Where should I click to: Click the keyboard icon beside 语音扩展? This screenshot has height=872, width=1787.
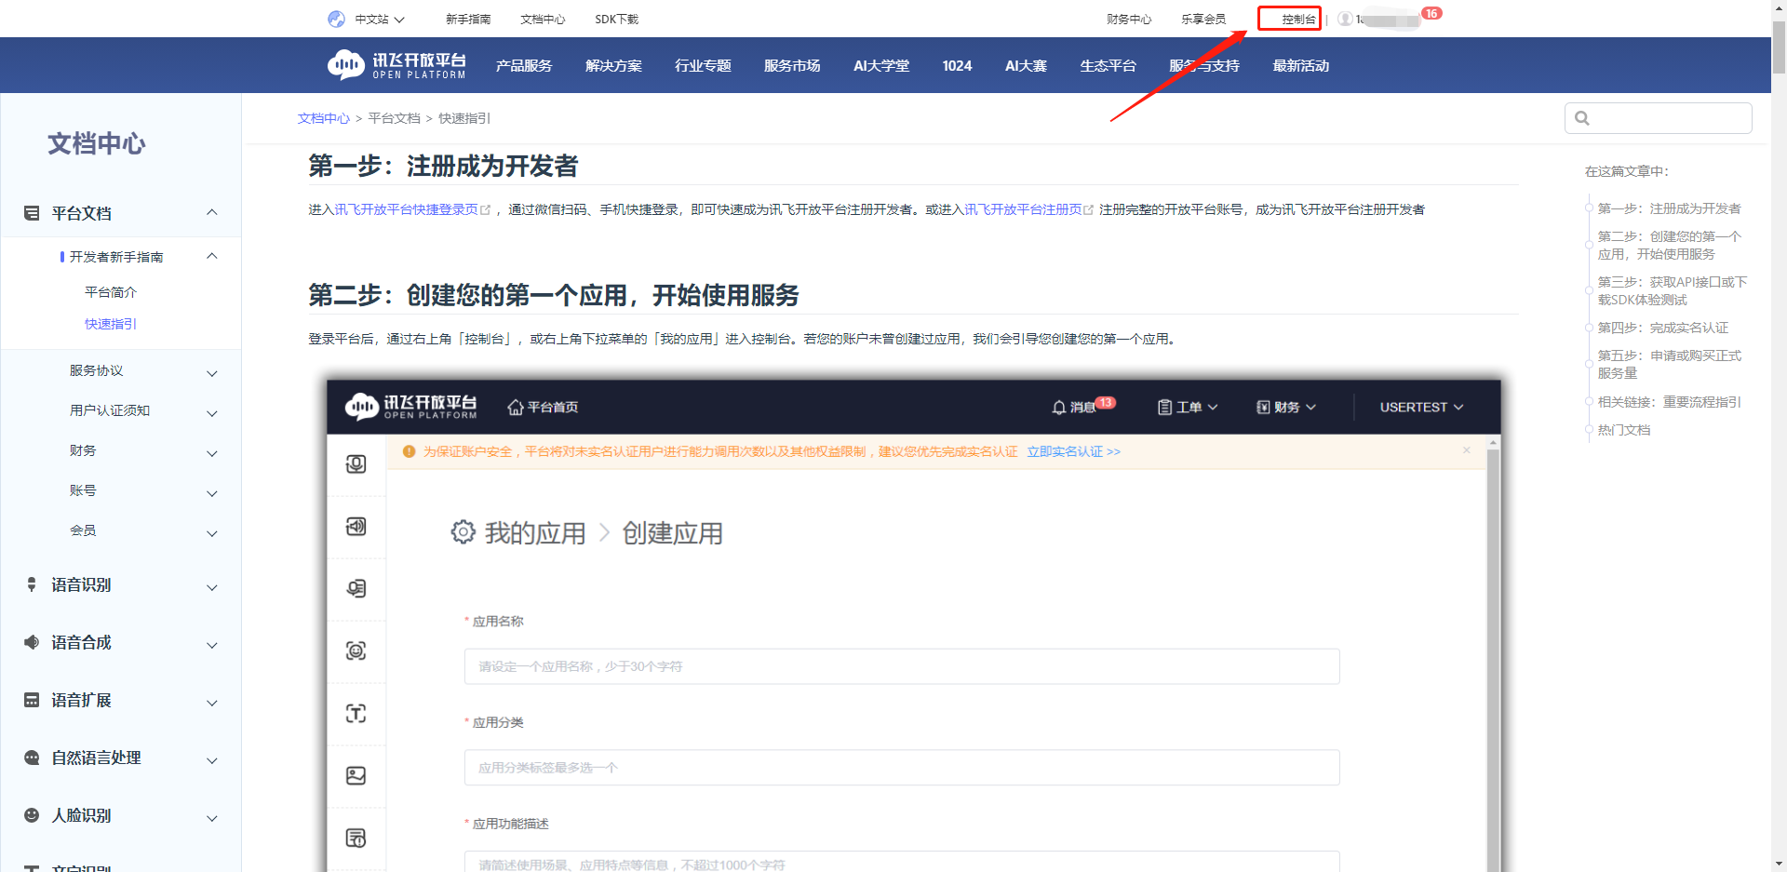[31, 700]
